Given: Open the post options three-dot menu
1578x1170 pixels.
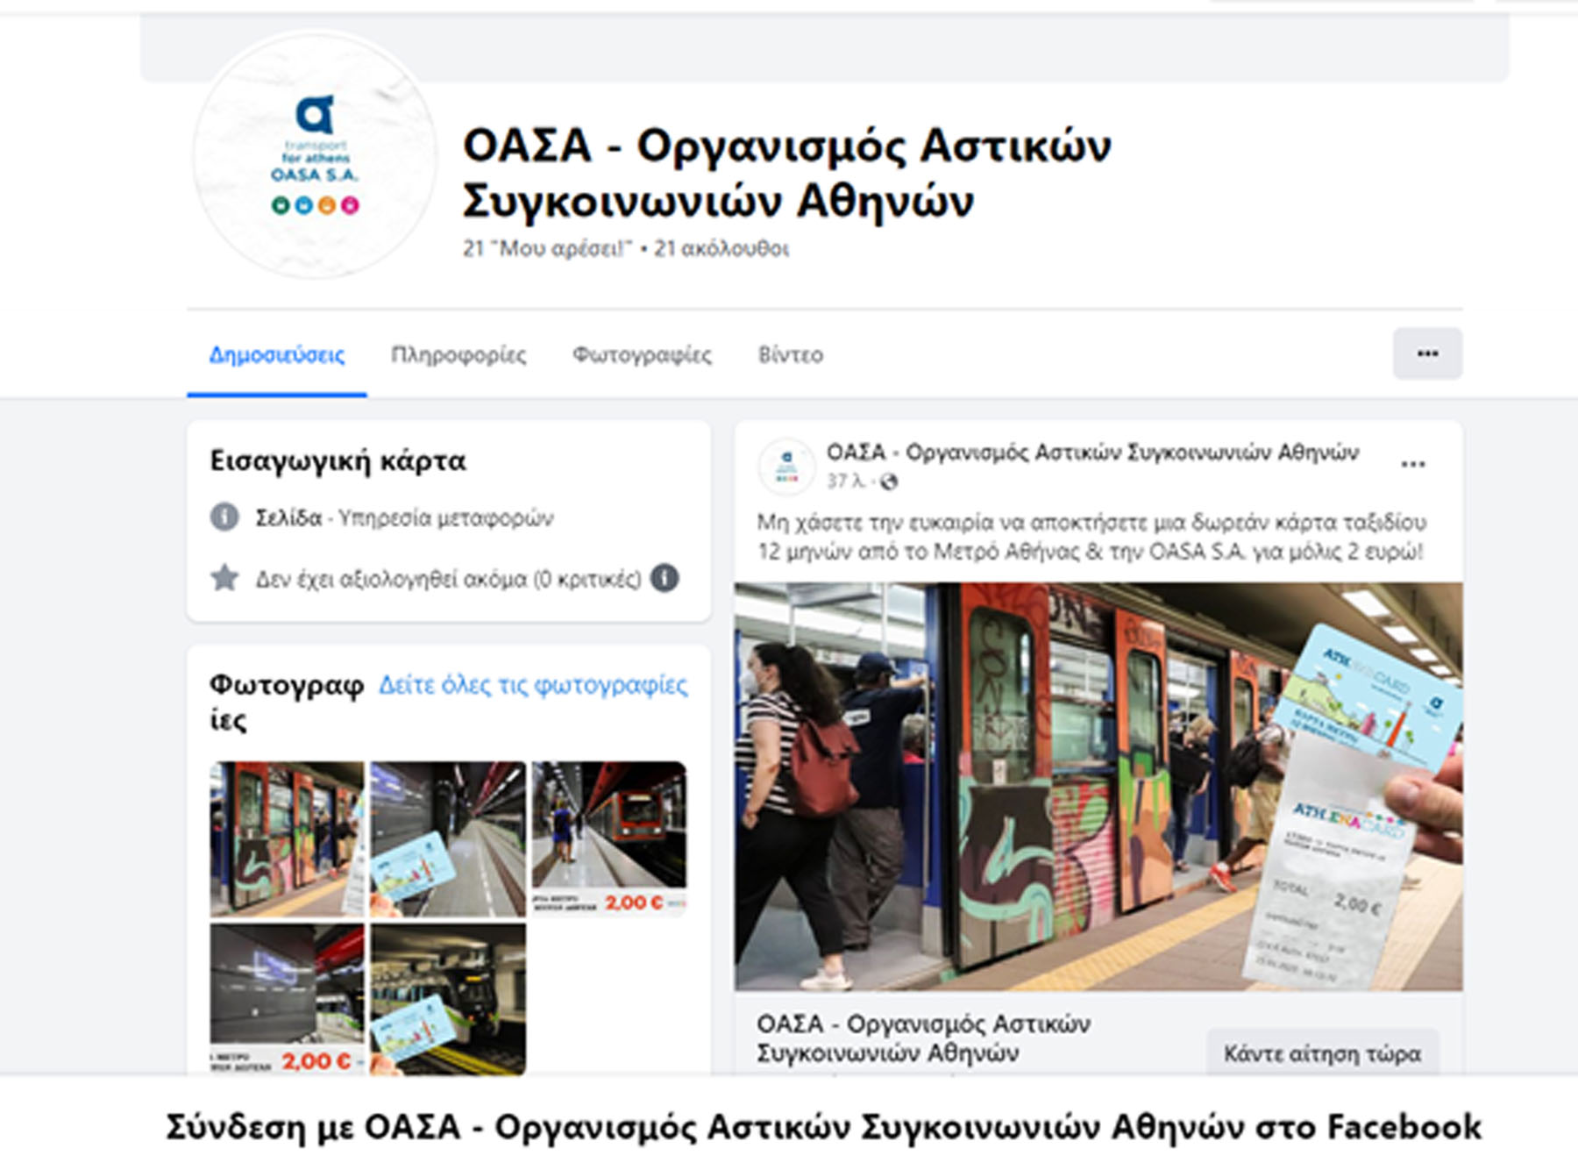Looking at the screenshot, I should coord(1412,464).
